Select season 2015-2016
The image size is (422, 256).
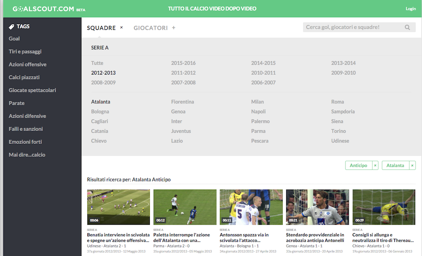click(183, 63)
